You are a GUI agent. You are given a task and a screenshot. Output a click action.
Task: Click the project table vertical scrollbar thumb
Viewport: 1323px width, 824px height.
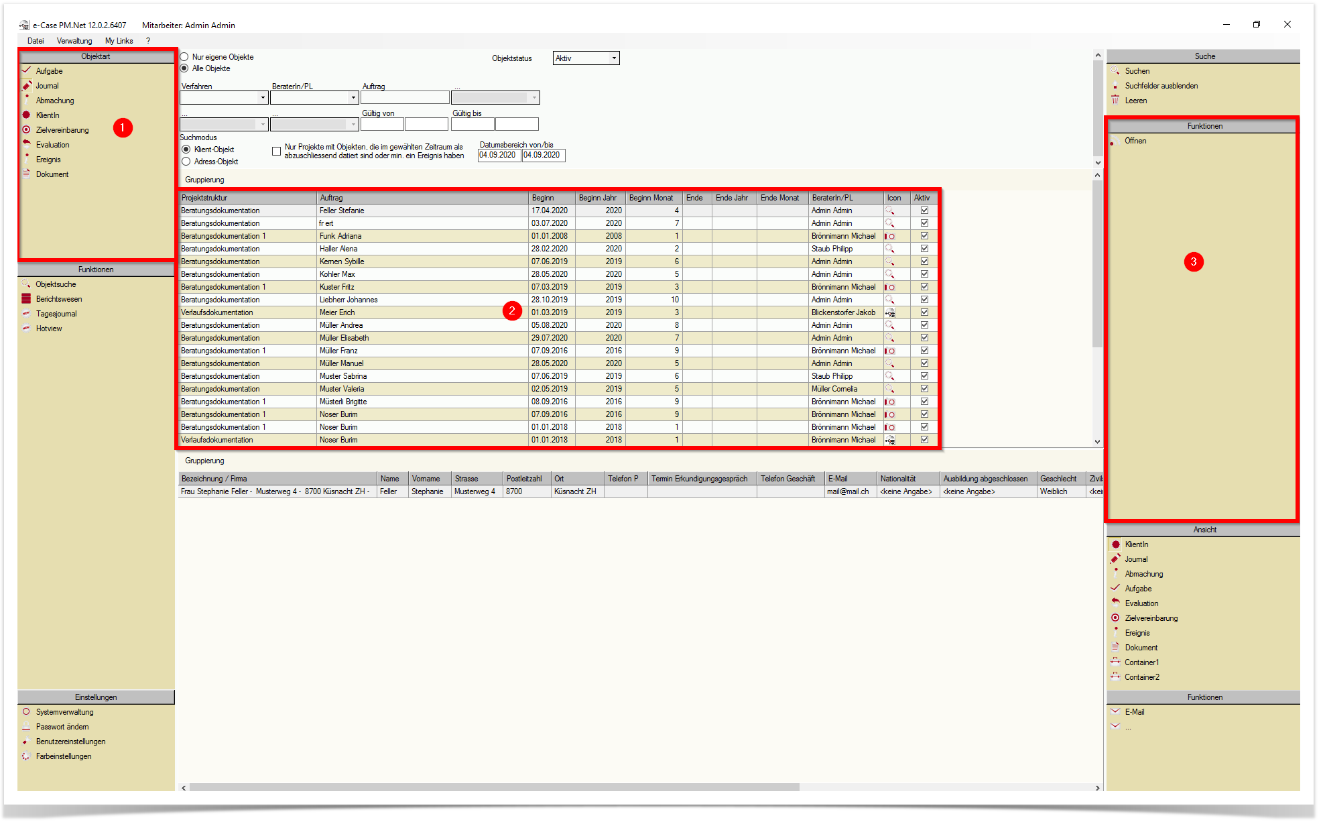1097,263
